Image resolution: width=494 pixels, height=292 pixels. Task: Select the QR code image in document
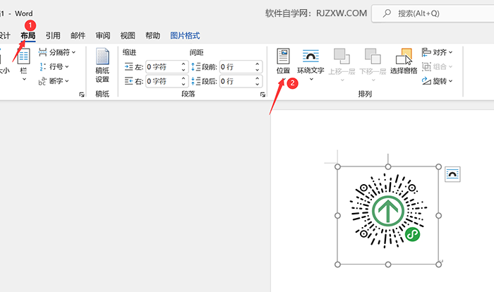388,215
